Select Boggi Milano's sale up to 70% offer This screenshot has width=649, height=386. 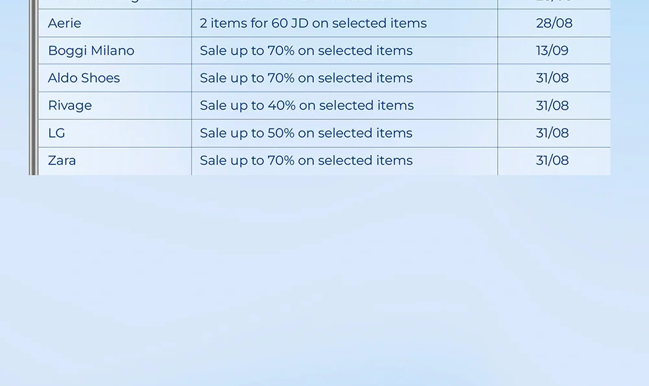306,51
